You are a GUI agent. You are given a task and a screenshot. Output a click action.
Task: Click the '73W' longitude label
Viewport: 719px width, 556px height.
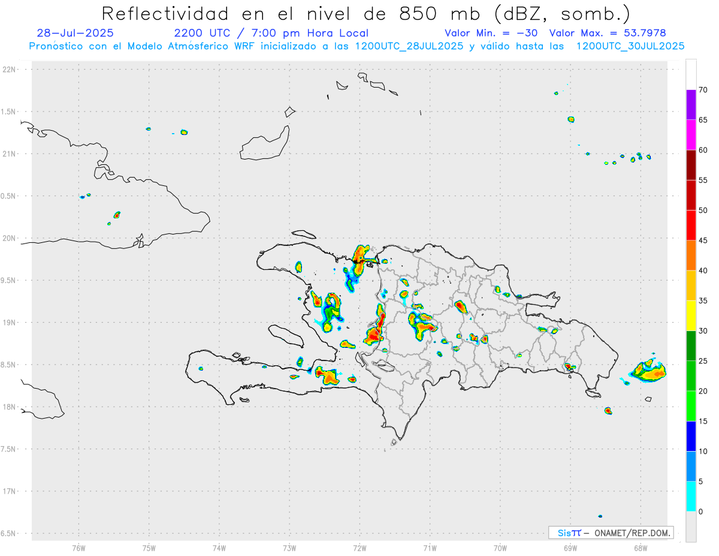289,548
